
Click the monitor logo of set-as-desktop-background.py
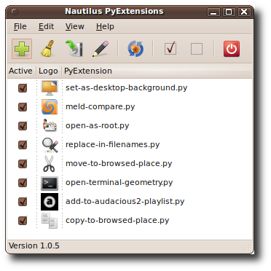pos(50,88)
